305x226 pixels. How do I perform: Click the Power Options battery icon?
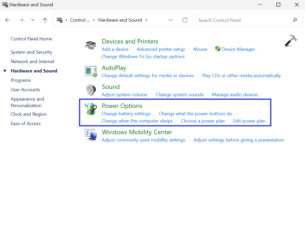(91, 109)
